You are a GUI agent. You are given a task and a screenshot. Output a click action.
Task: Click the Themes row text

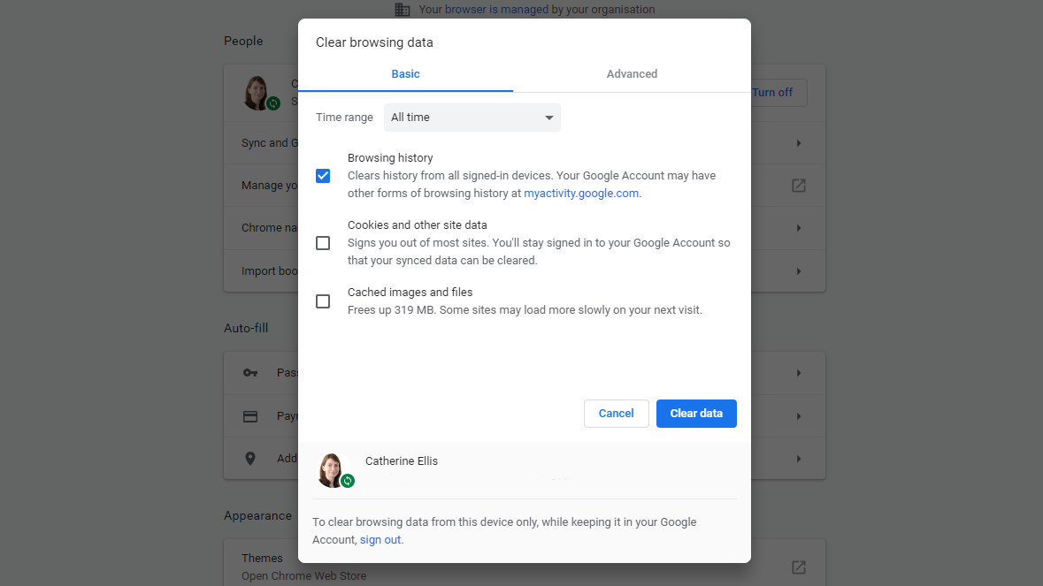262,558
